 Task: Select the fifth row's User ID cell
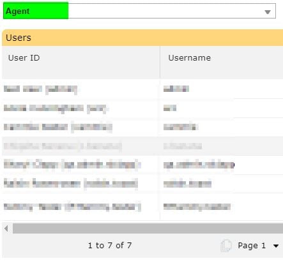tap(81, 165)
